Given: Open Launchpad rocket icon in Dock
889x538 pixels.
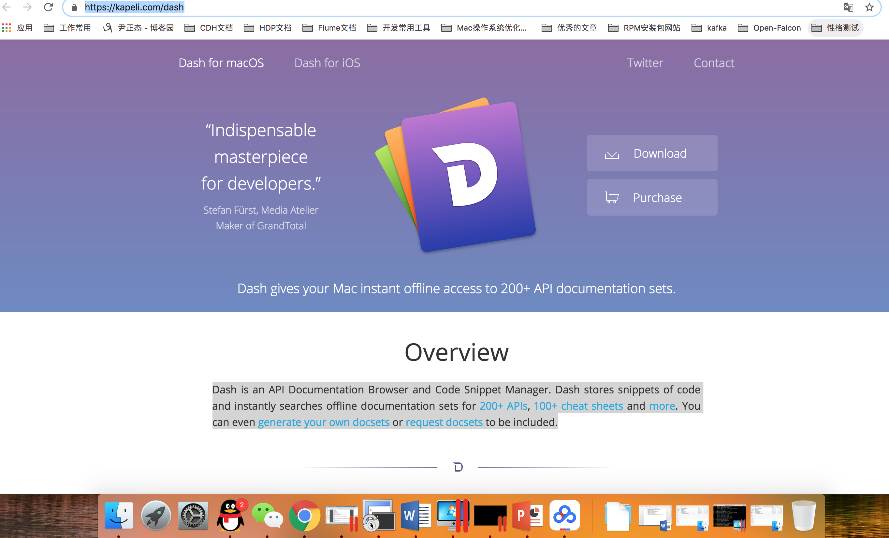Looking at the screenshot, I should tap(156, 516).
